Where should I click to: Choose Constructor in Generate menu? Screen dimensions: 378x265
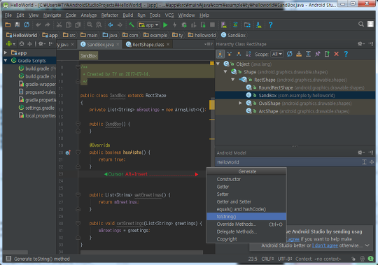(246, 179)
